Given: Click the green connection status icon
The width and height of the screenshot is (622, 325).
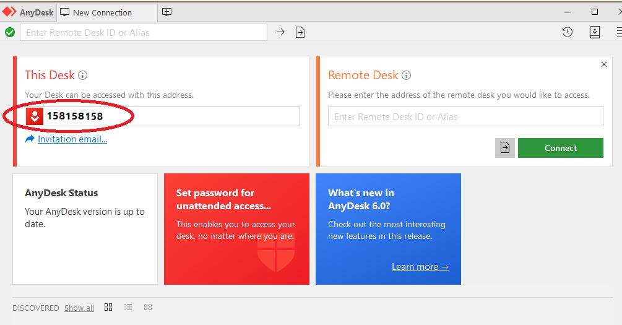Looking at the screenshot, I should pyautogui.click(x=10, y=32).
